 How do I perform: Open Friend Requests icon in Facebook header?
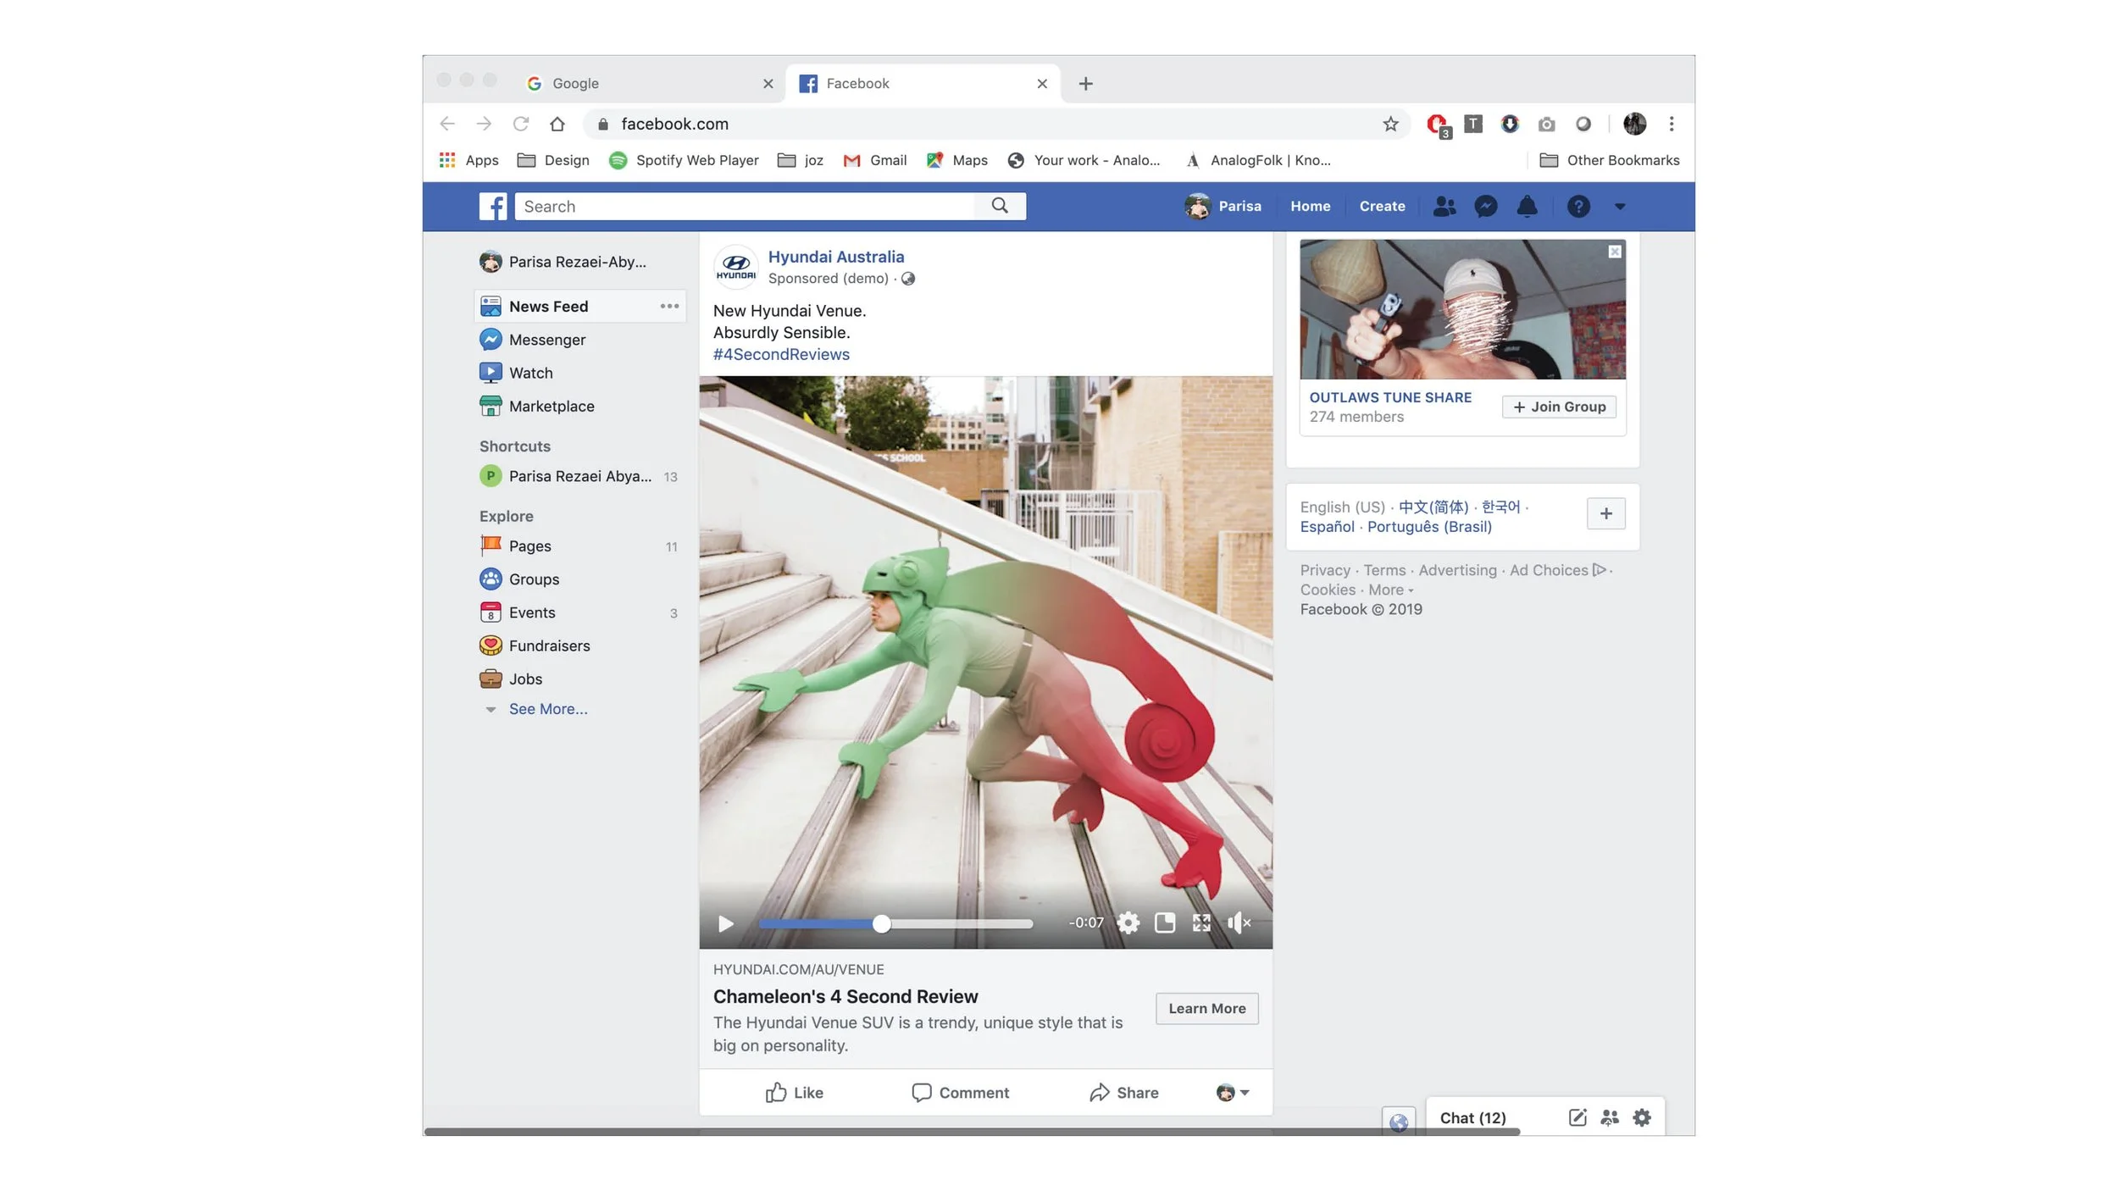pyautogui.click(x=1444, y=206)
